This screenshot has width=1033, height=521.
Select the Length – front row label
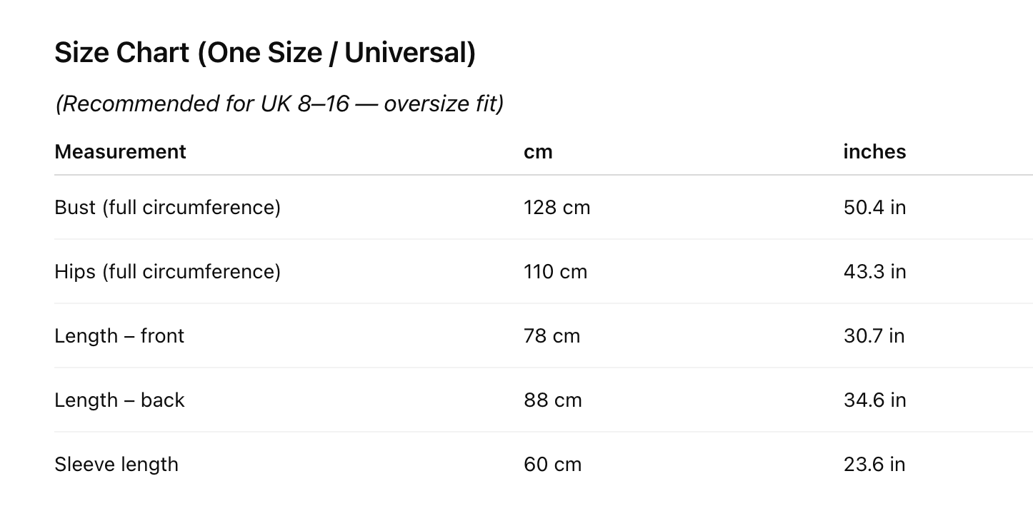pos(119,336)
